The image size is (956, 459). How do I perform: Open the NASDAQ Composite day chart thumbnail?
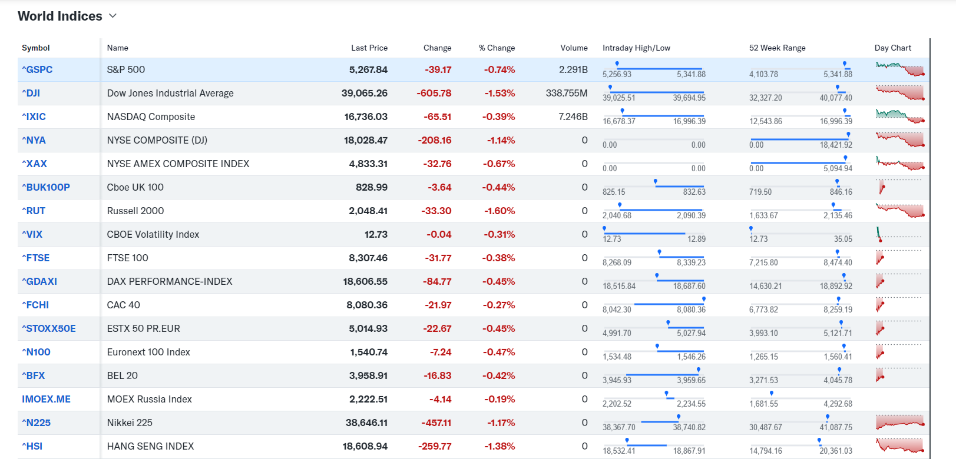pyautogui.click(x=900, y=117)
